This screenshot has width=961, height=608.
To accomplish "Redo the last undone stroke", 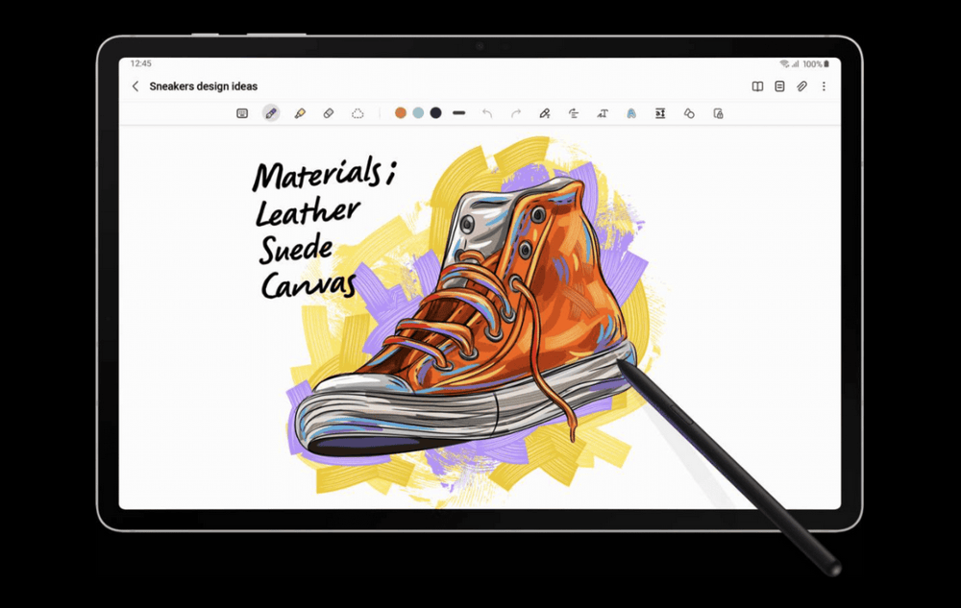I will 516,113.
